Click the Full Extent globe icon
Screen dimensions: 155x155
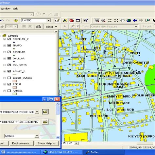tap(129, 20)
